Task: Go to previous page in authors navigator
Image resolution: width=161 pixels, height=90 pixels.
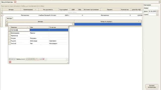Action: pos(12,59)
